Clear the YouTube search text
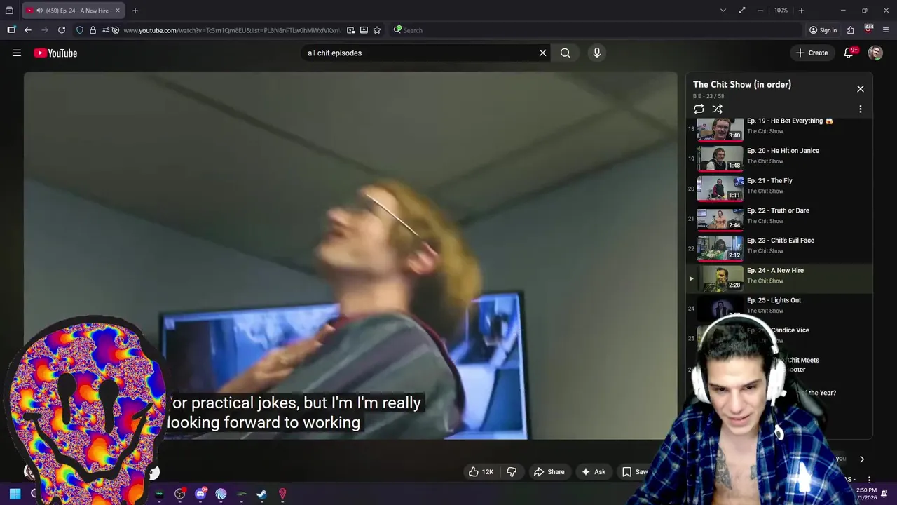 click(542, 53)
